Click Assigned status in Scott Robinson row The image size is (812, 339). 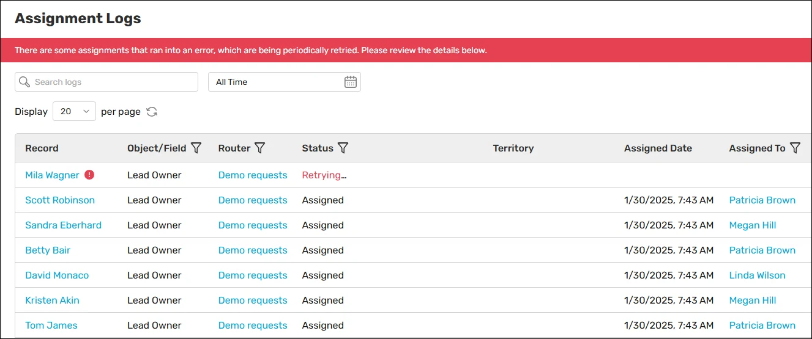click(323, 200)
